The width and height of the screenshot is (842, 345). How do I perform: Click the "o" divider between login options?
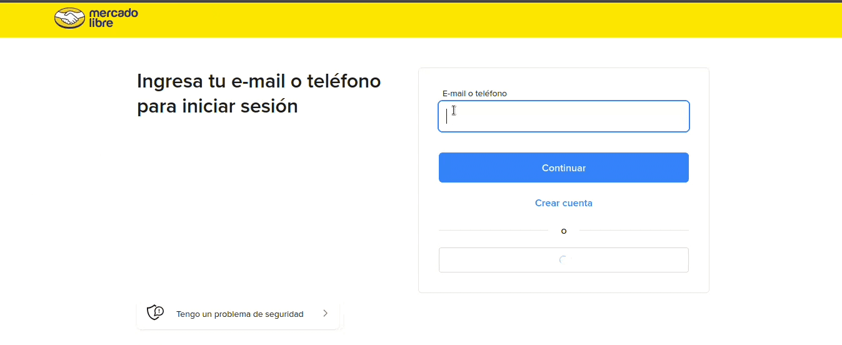(563, 231)
